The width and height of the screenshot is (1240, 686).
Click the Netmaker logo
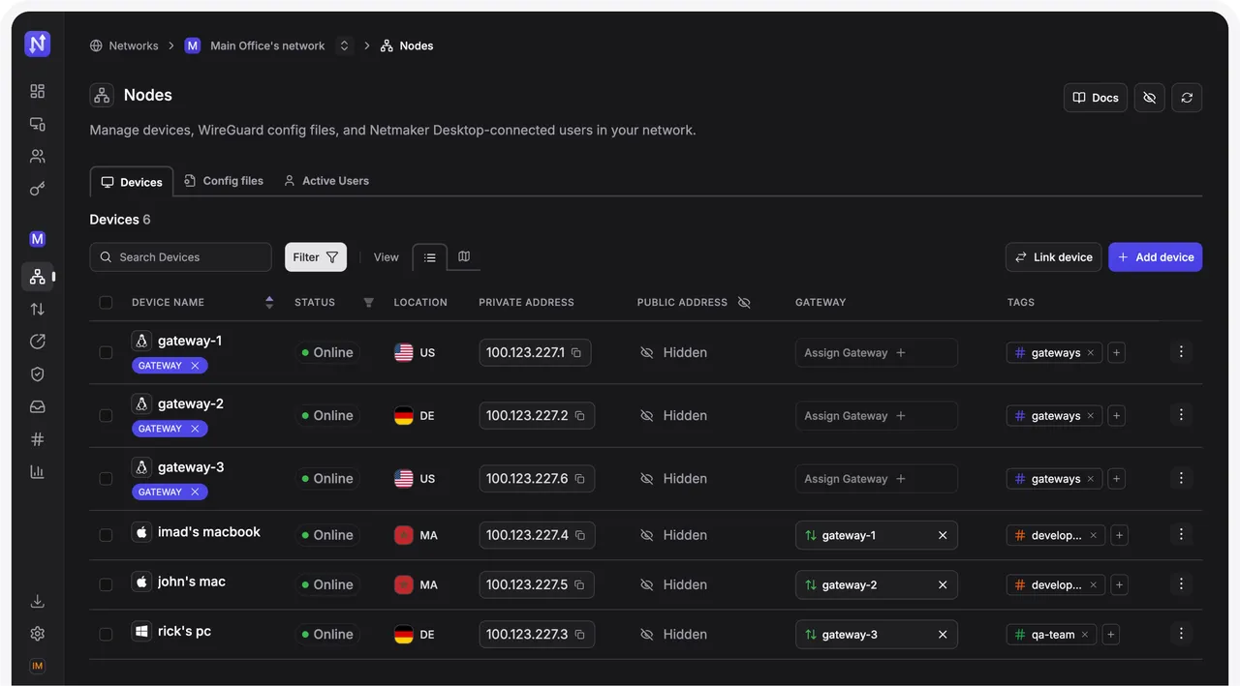pos(37,44)
